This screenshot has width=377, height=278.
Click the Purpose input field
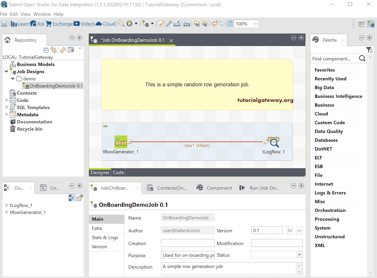coord(188,255)
